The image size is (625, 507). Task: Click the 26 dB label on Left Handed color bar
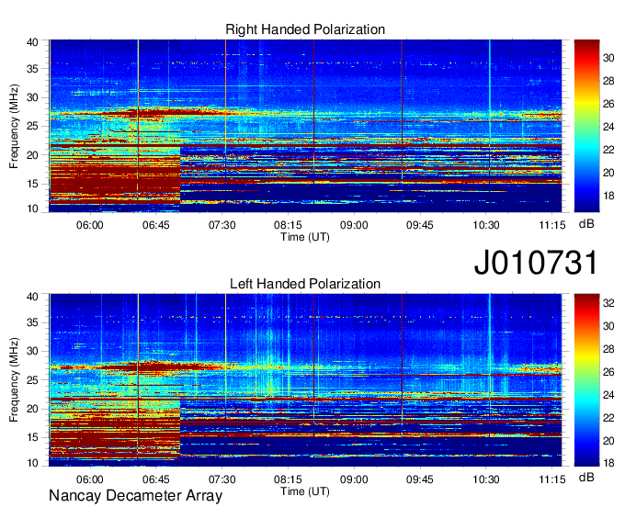[x=608, y=372]
